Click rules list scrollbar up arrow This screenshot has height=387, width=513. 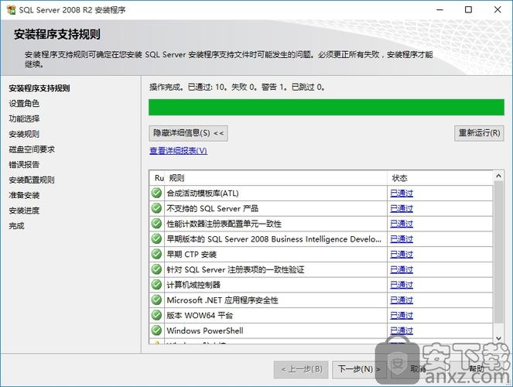(498, 176)
